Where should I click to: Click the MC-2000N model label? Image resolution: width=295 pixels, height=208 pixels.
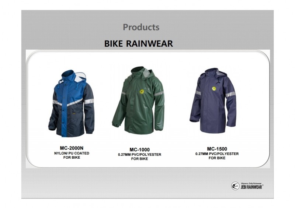coord(72,148)
